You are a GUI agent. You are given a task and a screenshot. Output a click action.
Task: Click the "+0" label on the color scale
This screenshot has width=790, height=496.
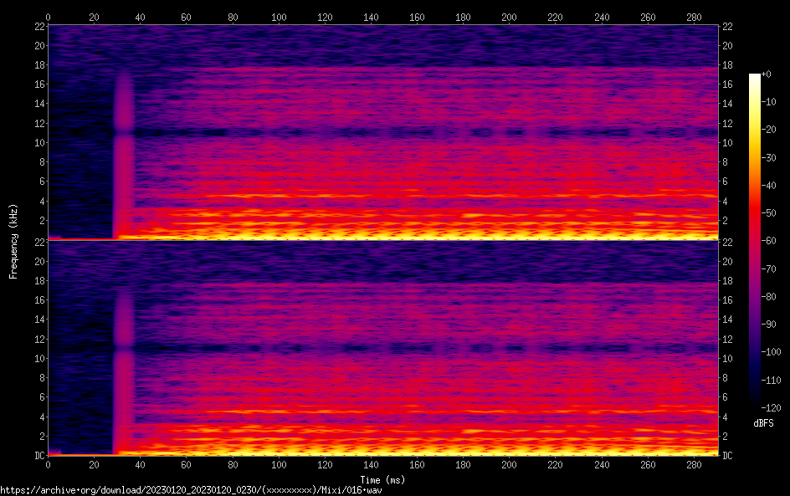click(766, 74)
